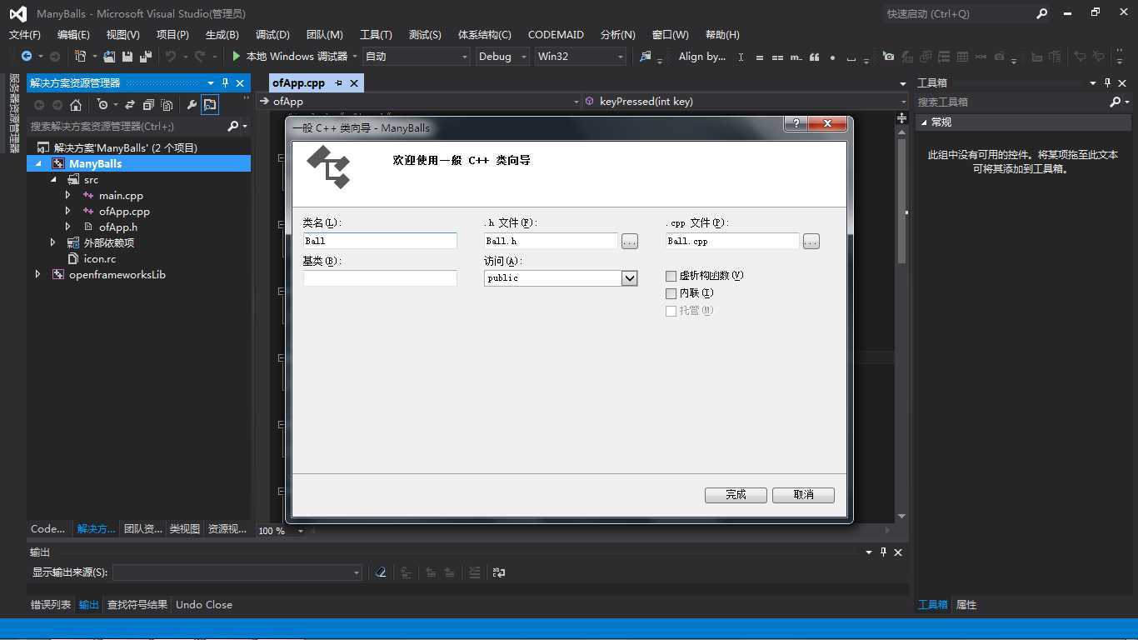Click the 完成 button in wizard
Image resolution: width=1138 pixels, height=640 pixels.
736,495
